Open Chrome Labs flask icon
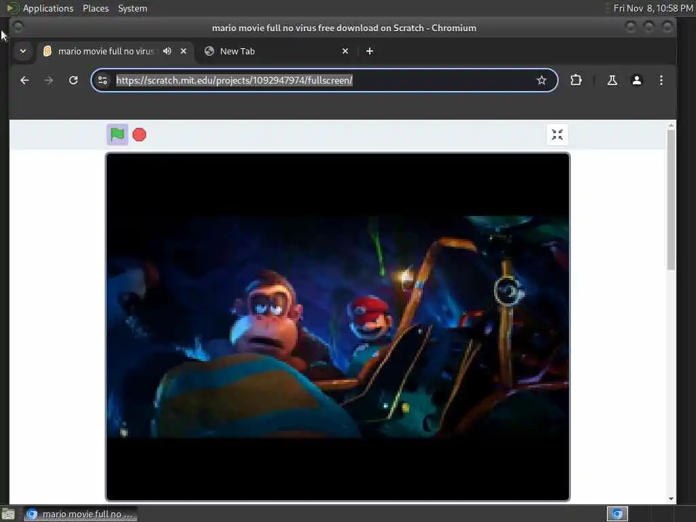 click(x=612, y=80)
